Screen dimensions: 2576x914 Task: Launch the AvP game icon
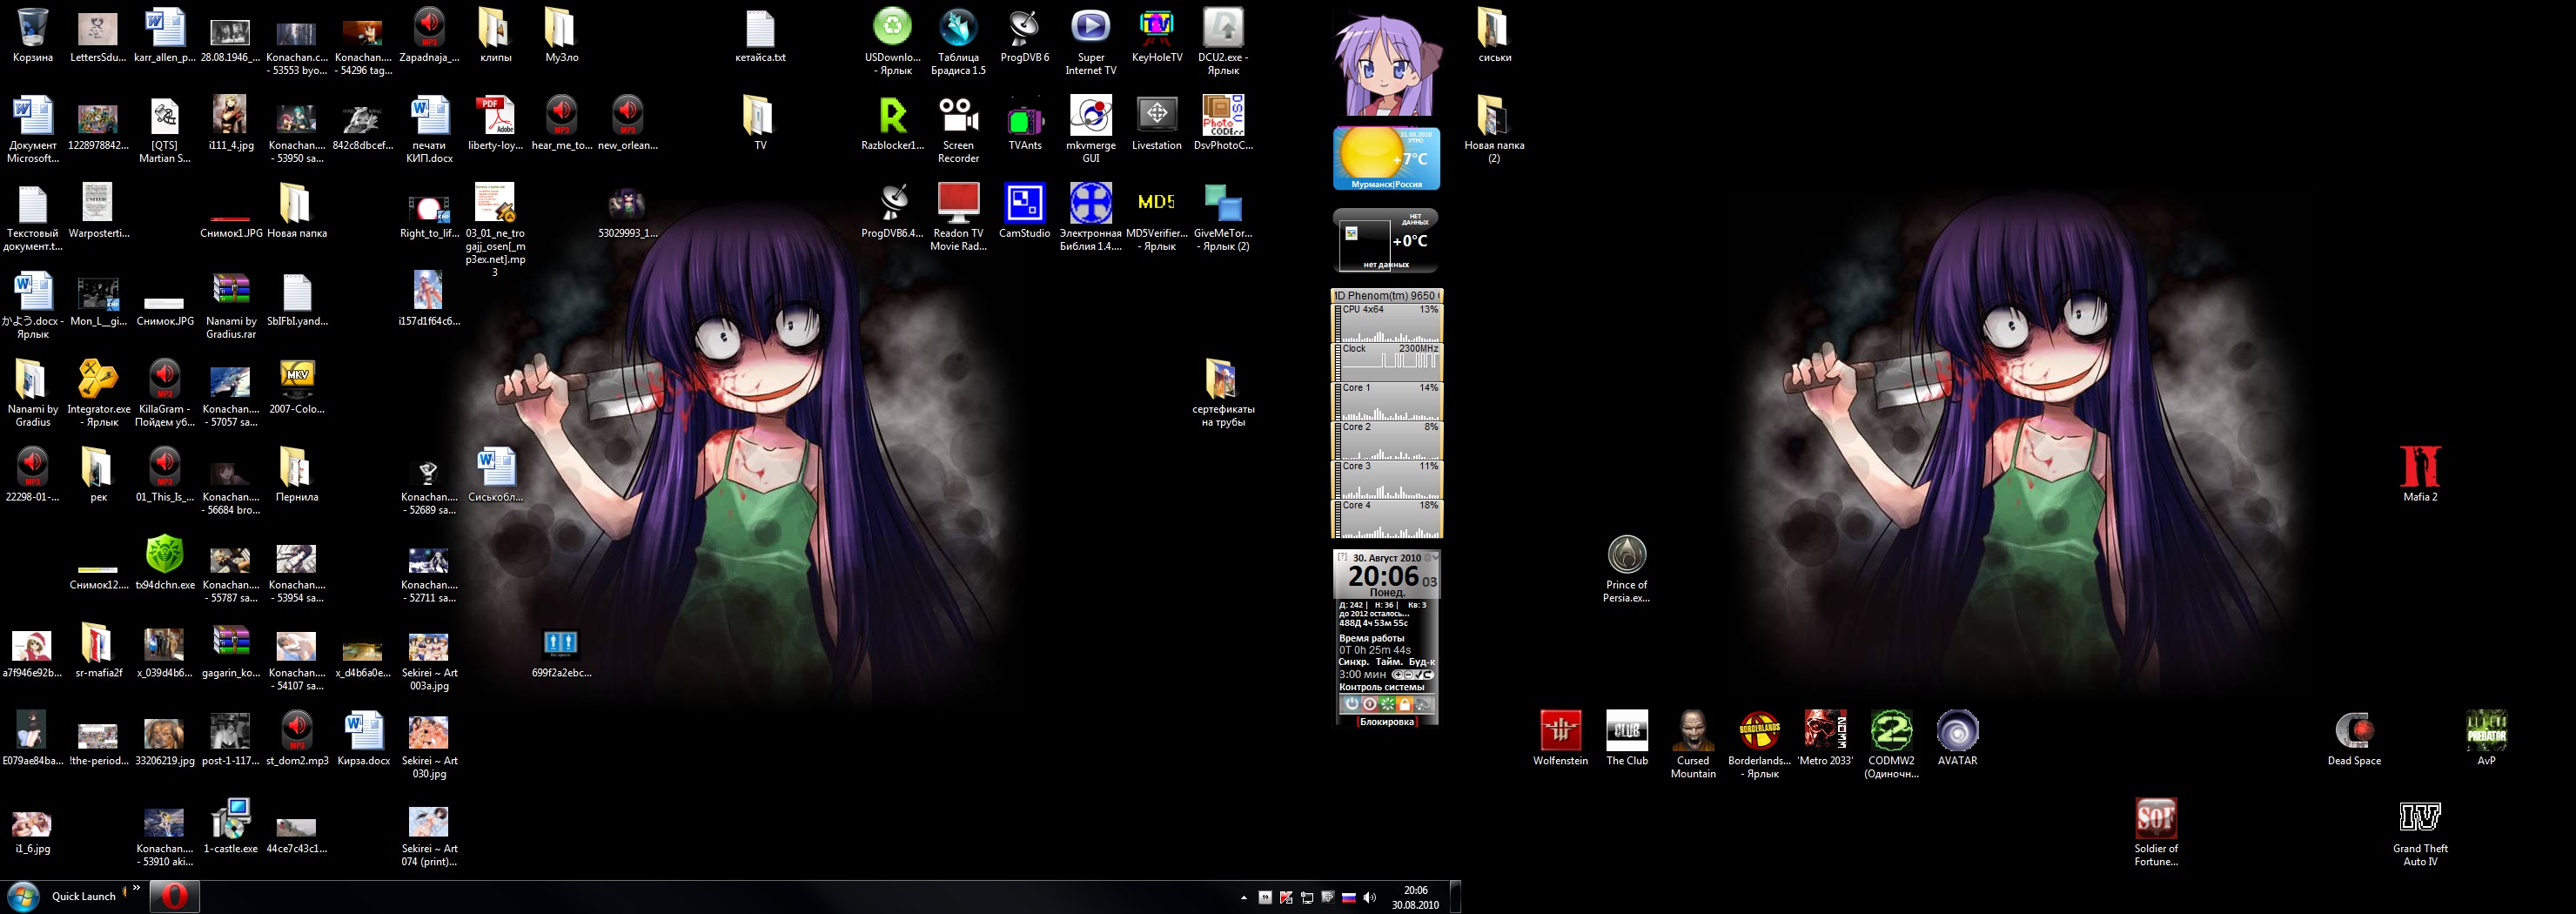(2486, 738)
